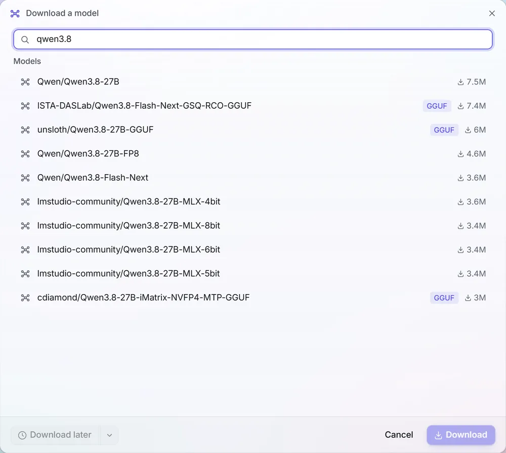The width and height of the screenshot is (506, 453).
Task: Click the app logo beside dialog title
Action: 15,13
